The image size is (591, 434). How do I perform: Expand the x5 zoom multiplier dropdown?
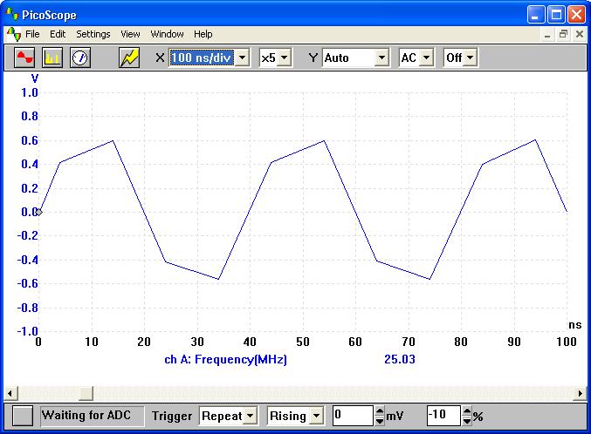(x=285, y=58)
